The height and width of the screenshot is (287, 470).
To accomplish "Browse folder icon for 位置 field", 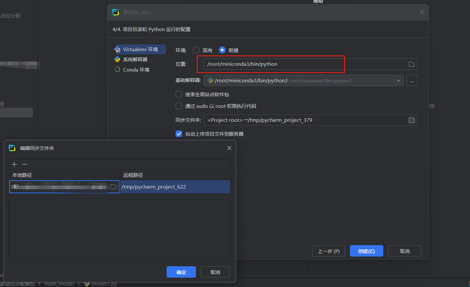I will click(x=411, y=64).
